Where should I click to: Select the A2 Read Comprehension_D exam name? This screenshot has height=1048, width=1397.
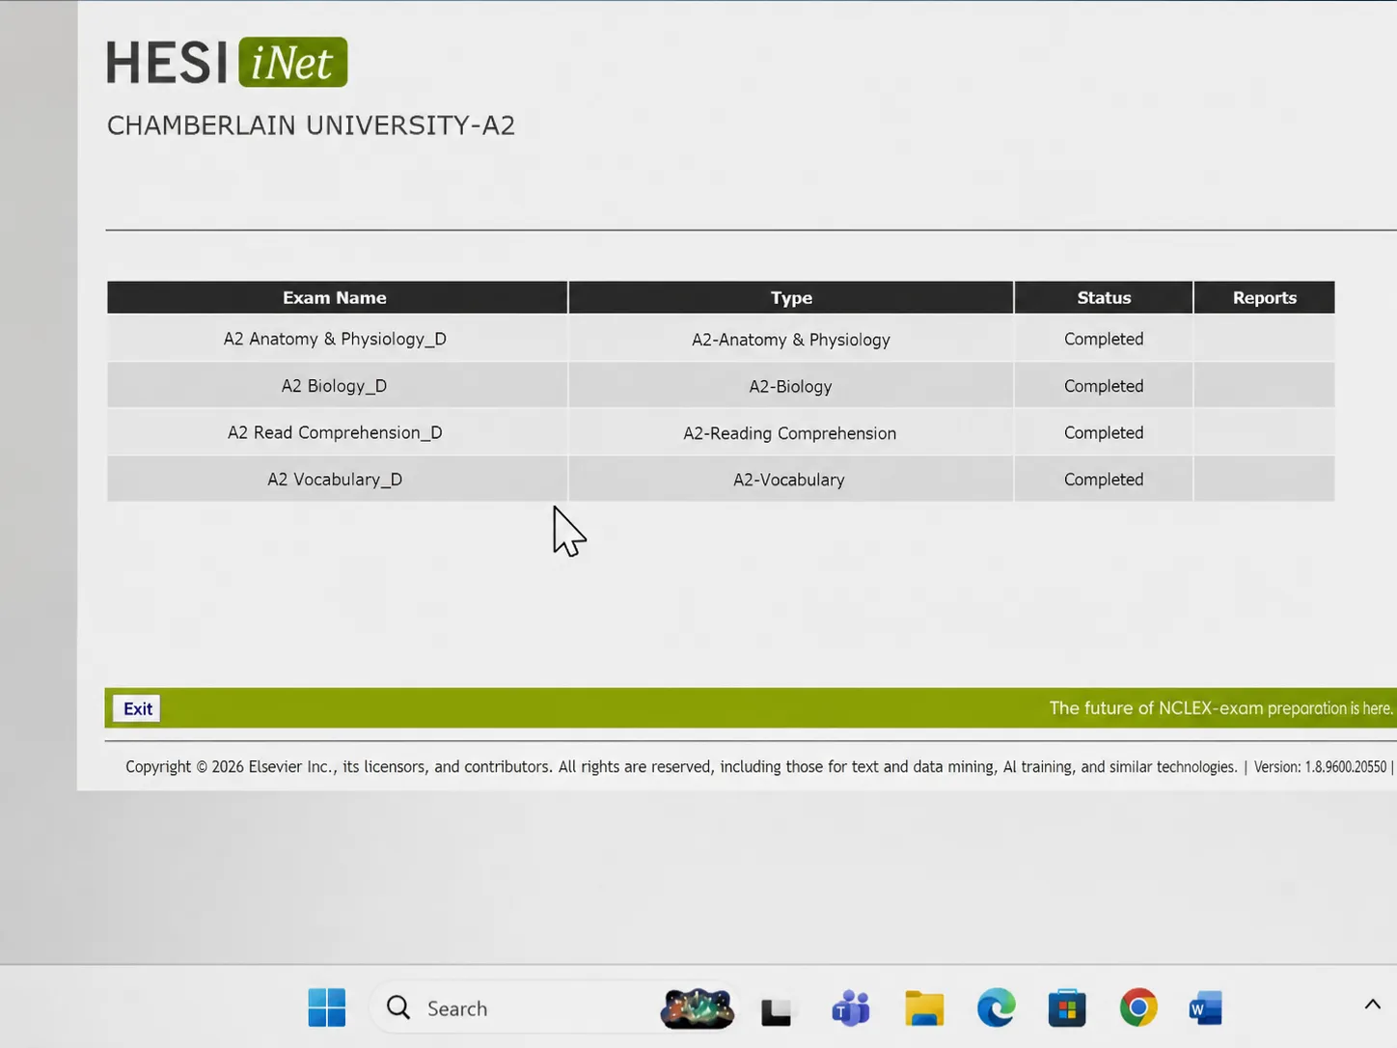[335, 432]
